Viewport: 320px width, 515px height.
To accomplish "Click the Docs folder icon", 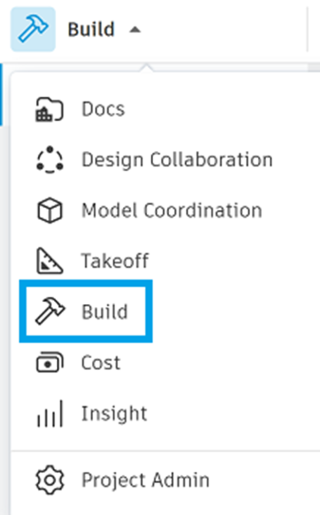I will coord(49,109).
